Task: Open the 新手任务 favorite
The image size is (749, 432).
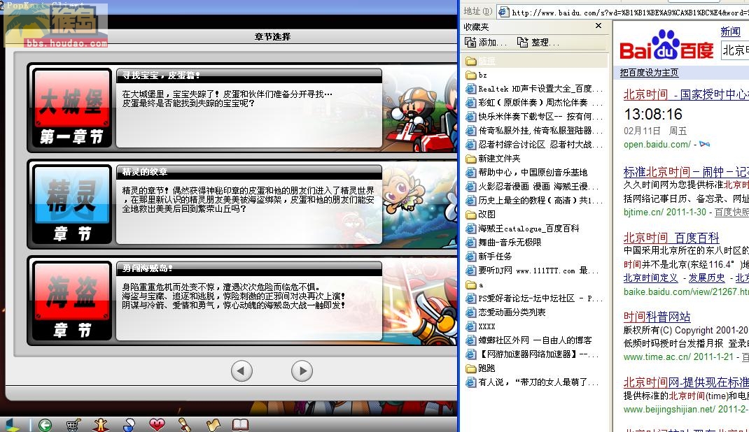Action: [488, 257]
